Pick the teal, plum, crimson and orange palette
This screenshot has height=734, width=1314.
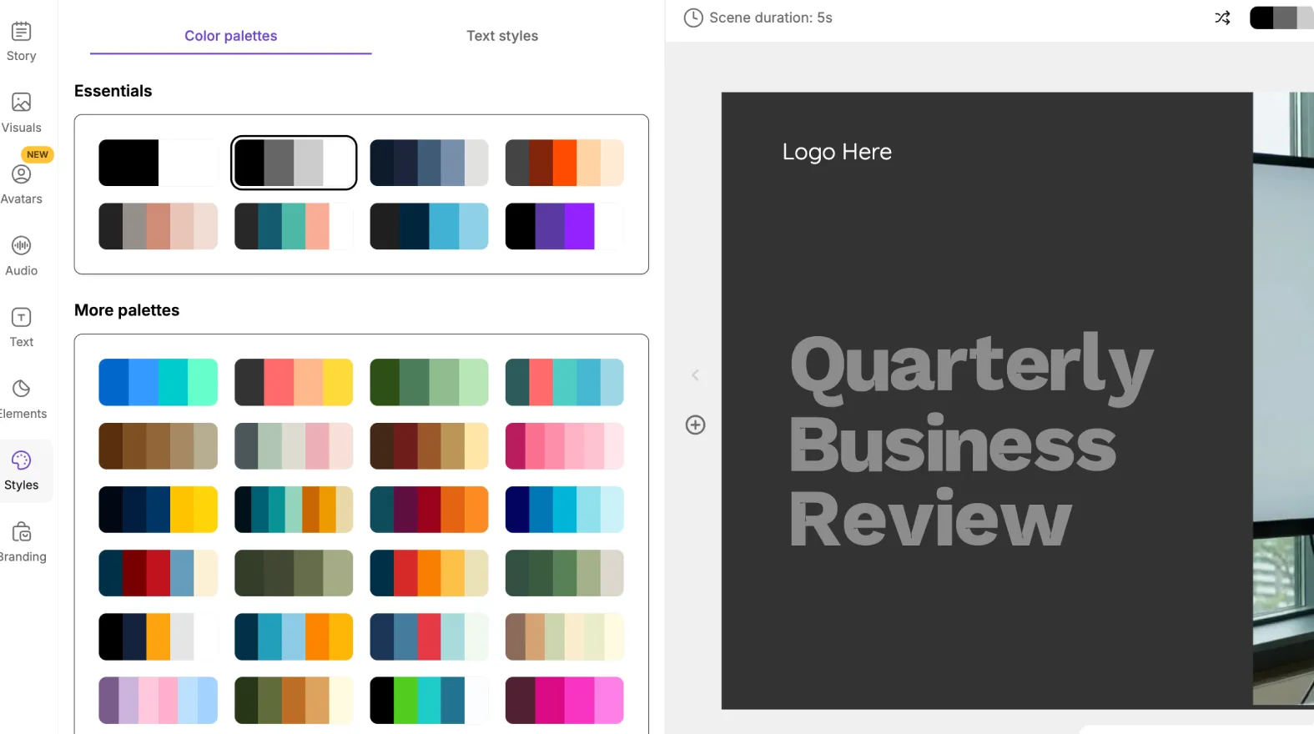pos(430,510)
